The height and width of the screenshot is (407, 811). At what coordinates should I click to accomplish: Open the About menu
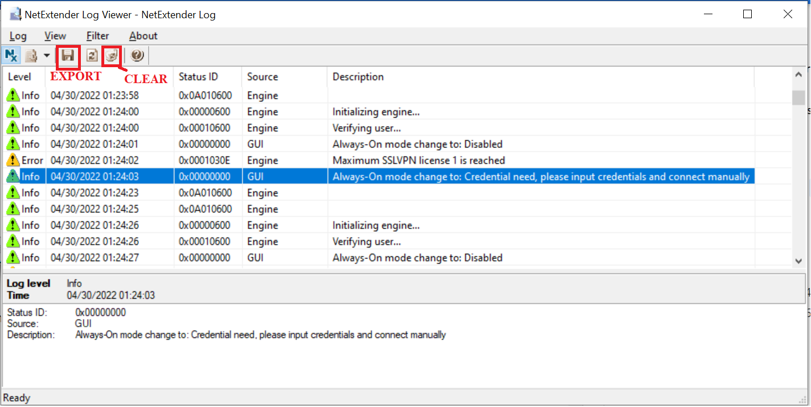click(143, 36)
